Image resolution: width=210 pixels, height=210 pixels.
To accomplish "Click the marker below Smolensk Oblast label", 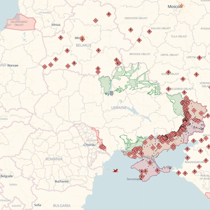I will [130, 30].
